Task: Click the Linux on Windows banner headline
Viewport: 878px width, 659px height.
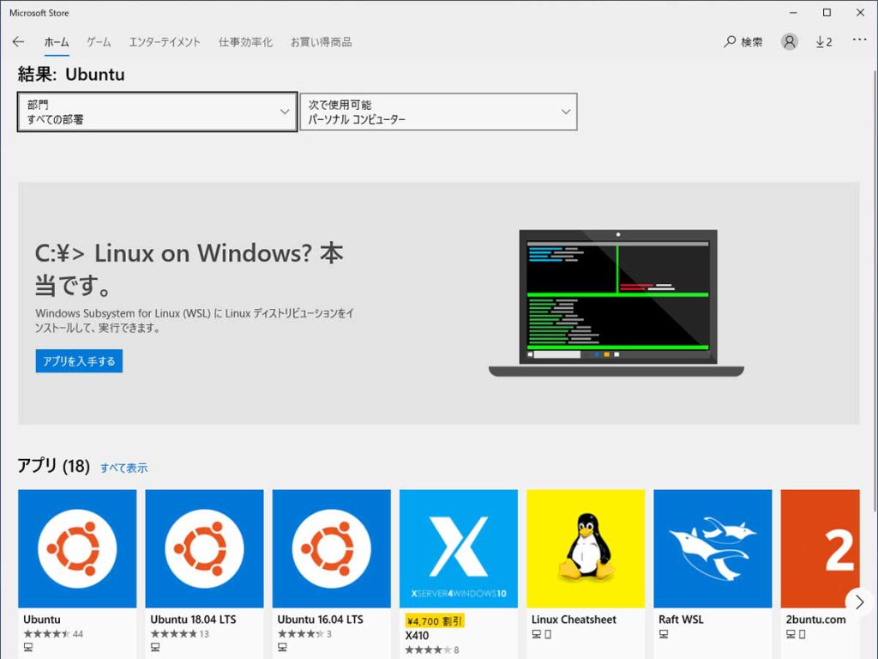Action: [x=189, y=269]
